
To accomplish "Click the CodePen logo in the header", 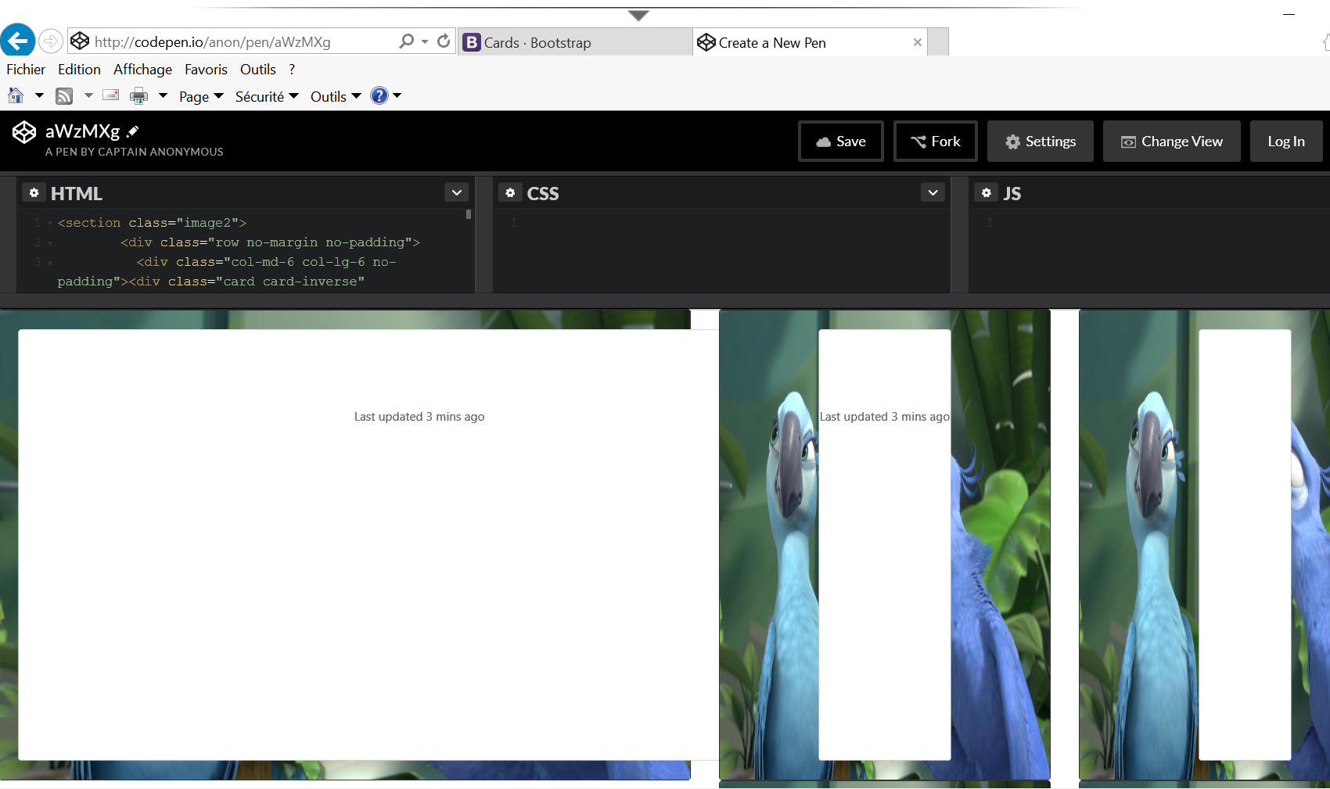I will click(24, 132).
